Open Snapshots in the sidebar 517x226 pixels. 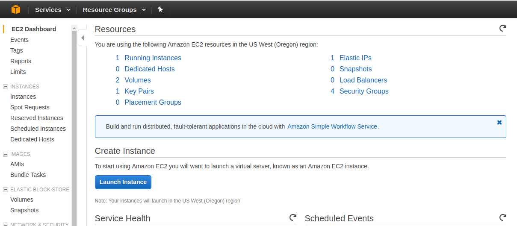pos(24,210)
